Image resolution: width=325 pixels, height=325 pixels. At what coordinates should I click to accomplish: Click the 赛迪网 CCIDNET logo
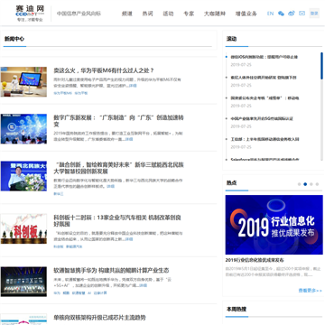(x=30, y=14)
